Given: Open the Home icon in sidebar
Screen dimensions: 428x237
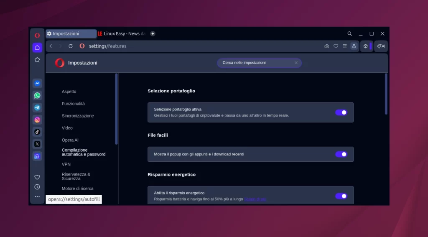Looking at the screenshot, I should pyautogui.click(x=37, y=48).
